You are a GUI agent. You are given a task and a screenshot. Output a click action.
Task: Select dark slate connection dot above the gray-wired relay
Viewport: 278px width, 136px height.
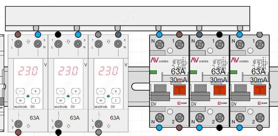pos(118,34)
